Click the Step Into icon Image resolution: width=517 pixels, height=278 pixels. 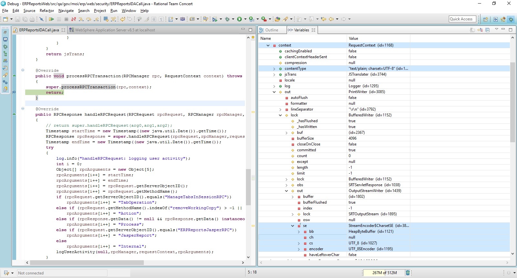(81, 19)
